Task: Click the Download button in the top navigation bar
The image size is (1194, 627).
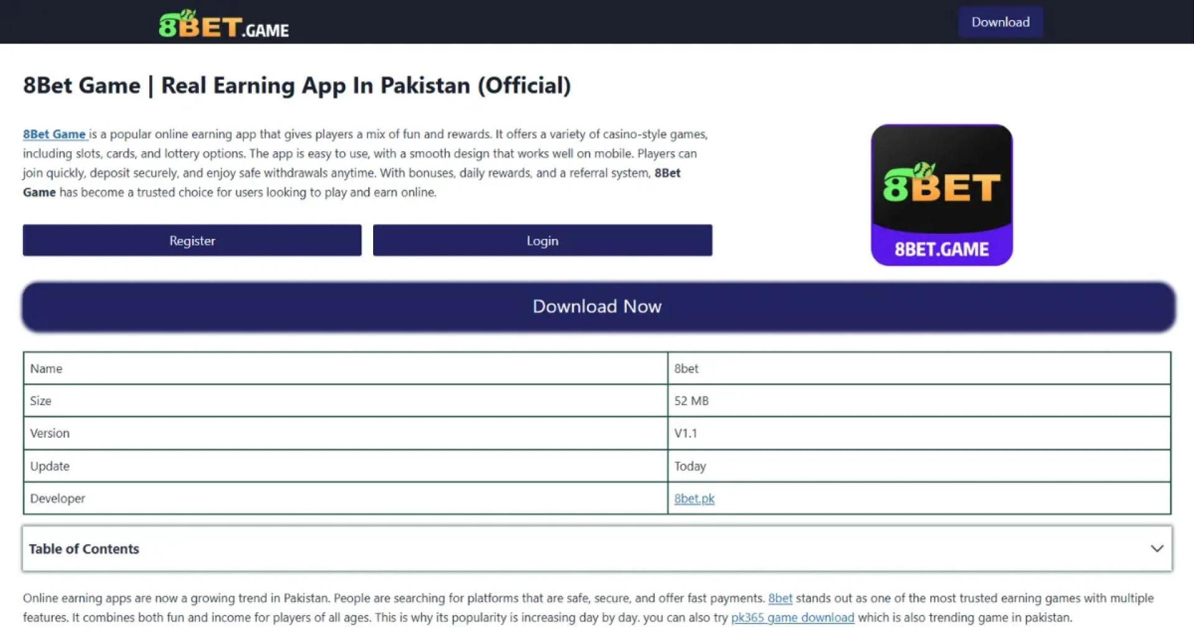Action: (999, 21)
